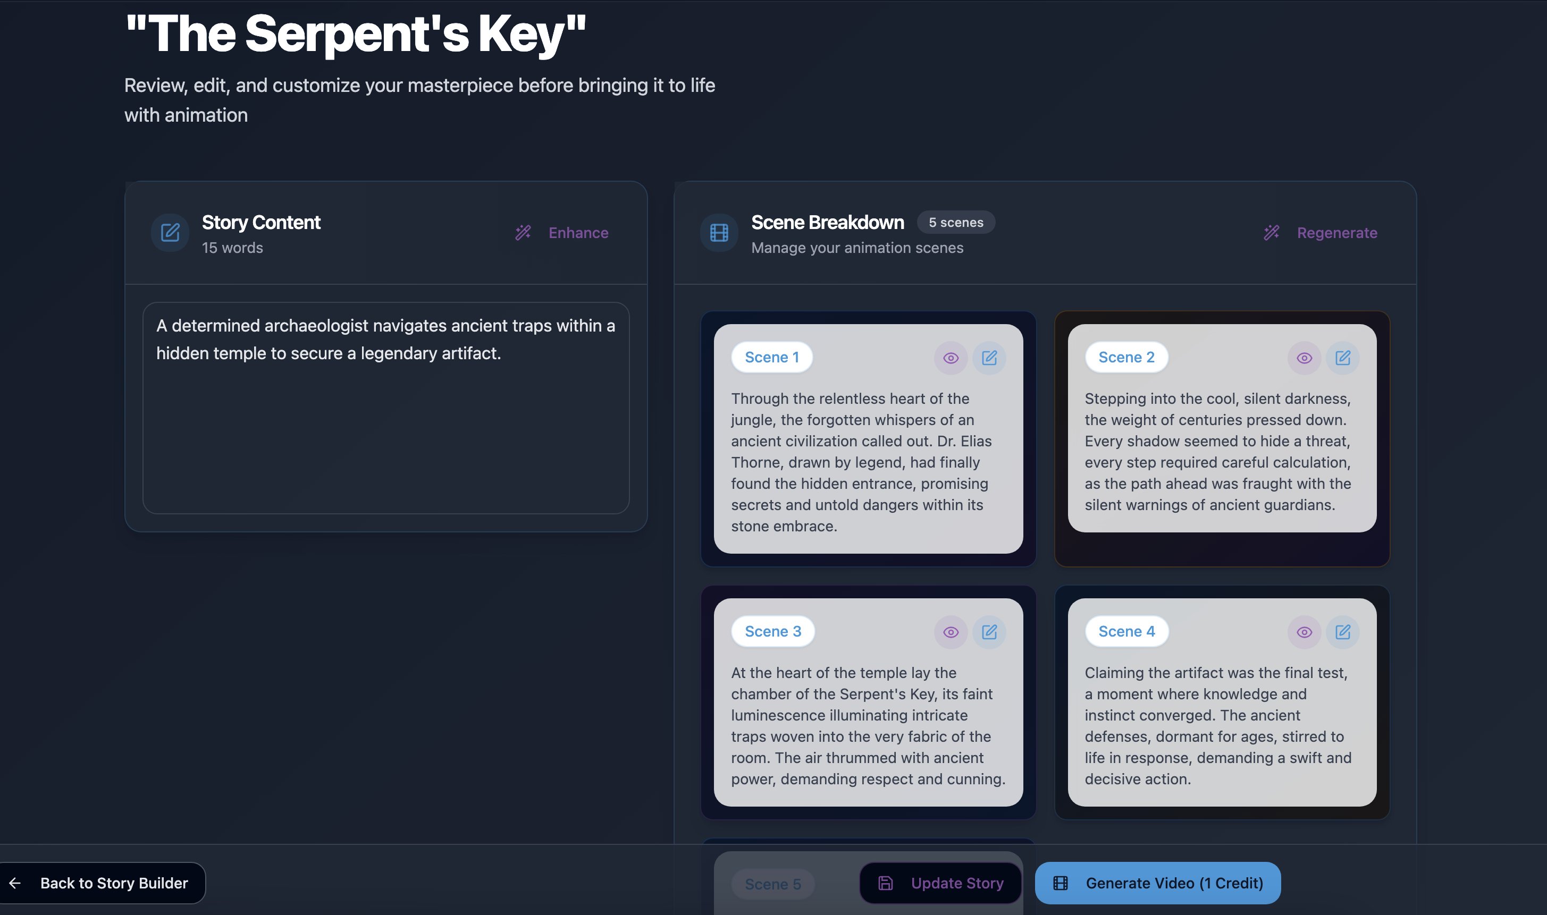Toggle the Scene 4 preview eye
The height and width of the screenshot is (915, 1547).
click(x=1304, y=632)
